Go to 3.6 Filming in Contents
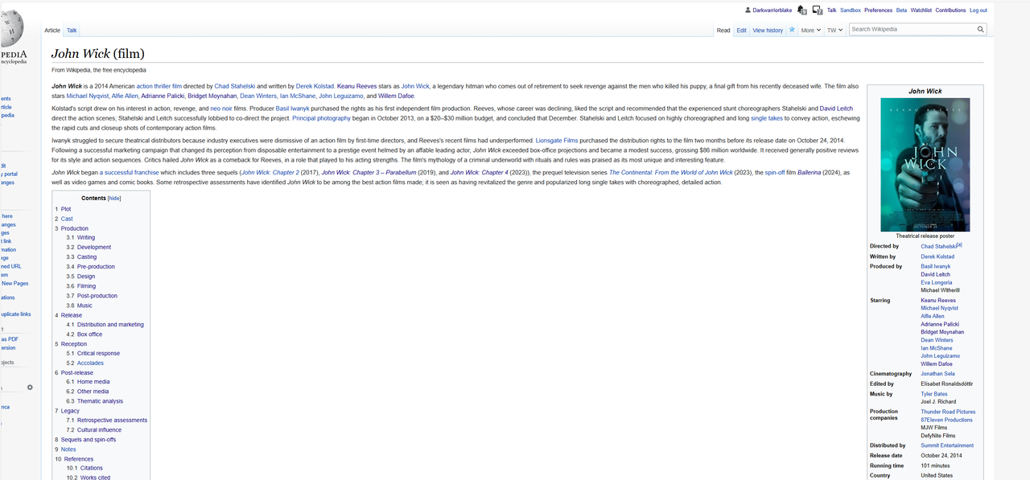Viewport: 1030px width, 480px height. click(x=86, y=286)
